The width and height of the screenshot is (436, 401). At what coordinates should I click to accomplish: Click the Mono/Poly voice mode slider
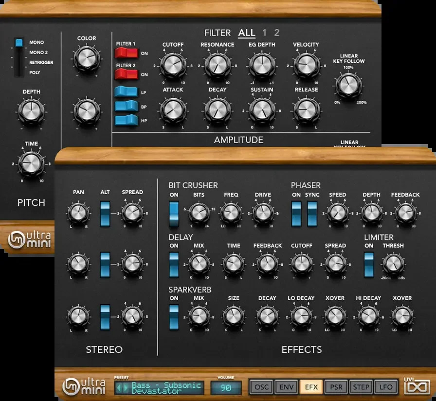tap(19, 57)
